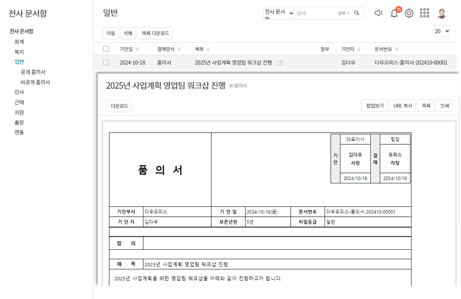Click the search magnifier icon
The width and height of the screenshot is (461, 299).
pyautogui.click(x=356, y=13)
